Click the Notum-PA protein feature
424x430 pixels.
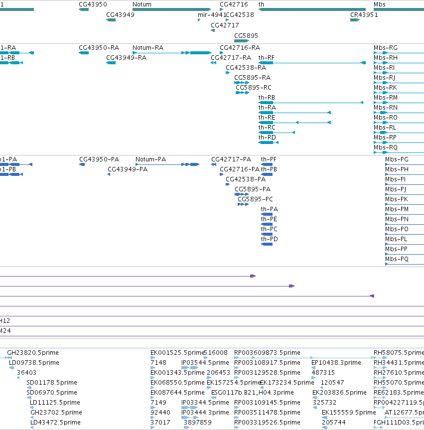[167, 164]
